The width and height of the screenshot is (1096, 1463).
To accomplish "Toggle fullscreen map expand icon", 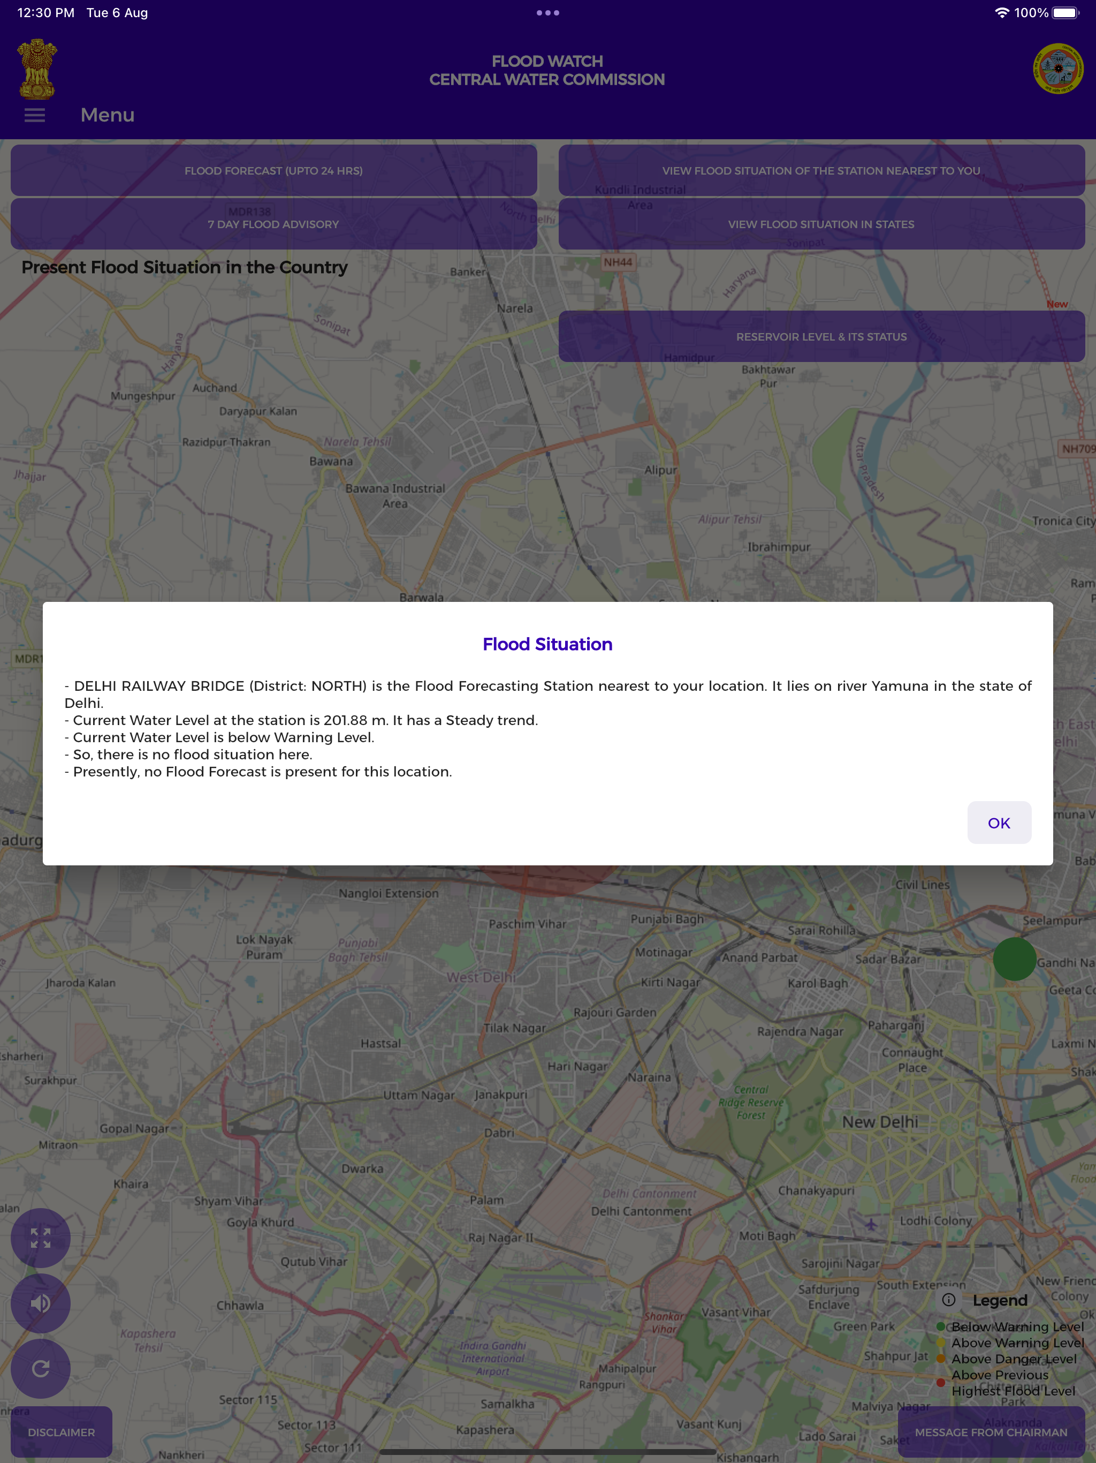I will (x=40, y=1238).
